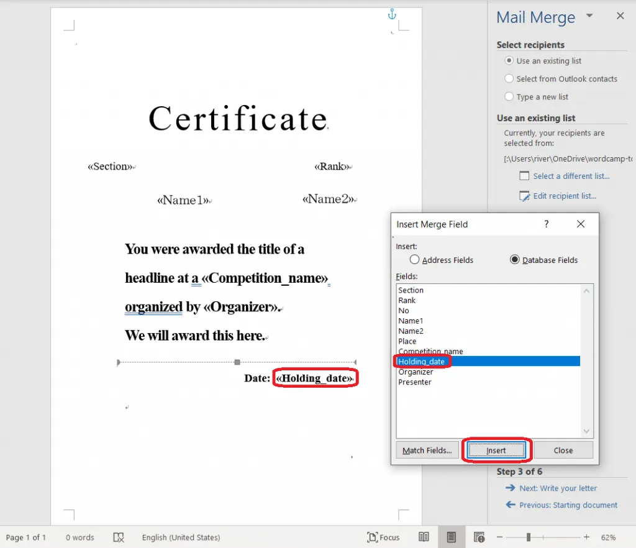636x548 pixels.
Task: Go to Next: Write your letter
Action: click(558, 488)
